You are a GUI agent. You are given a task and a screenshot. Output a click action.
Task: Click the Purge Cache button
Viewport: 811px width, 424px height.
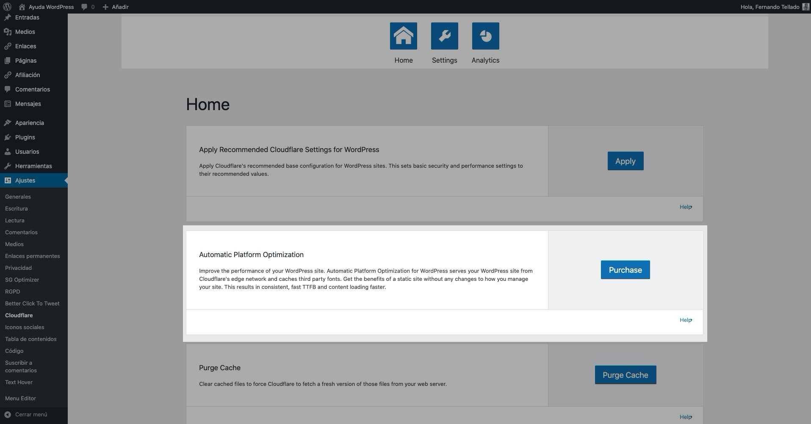point(625,375)
